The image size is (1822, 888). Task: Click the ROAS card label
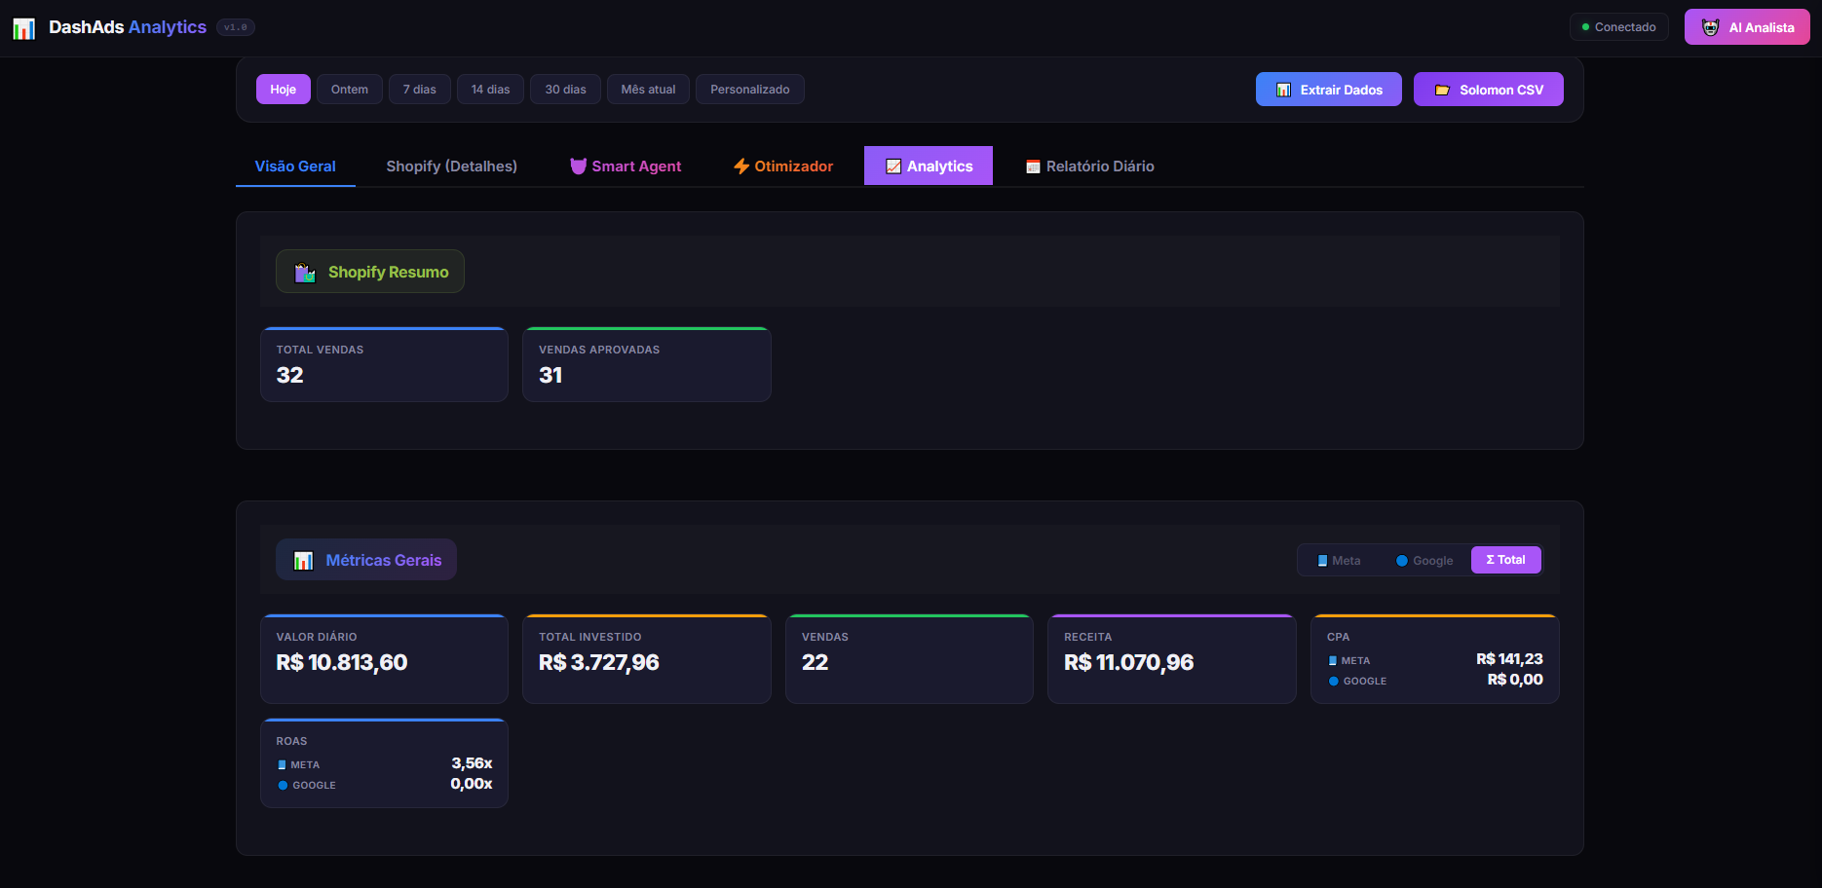292,741
